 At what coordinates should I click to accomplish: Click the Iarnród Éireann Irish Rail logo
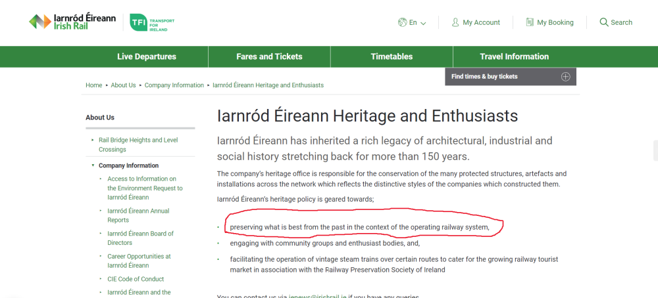pos(72,22)
